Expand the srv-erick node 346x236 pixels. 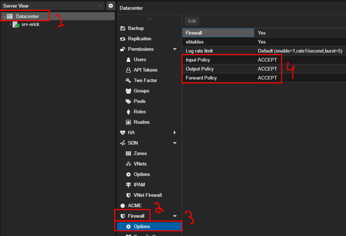[10, 24]
